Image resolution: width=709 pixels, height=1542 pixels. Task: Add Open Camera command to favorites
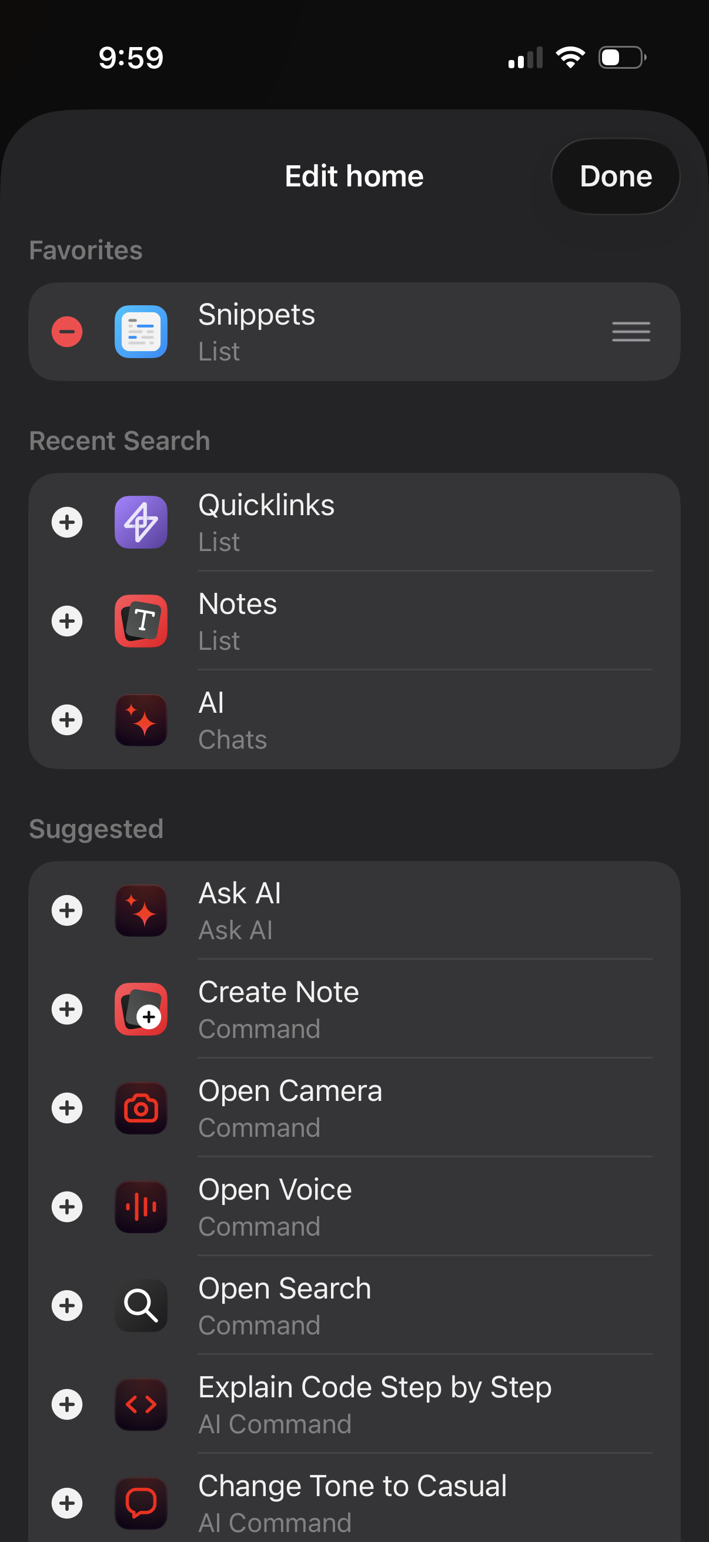coord(67,1108)
